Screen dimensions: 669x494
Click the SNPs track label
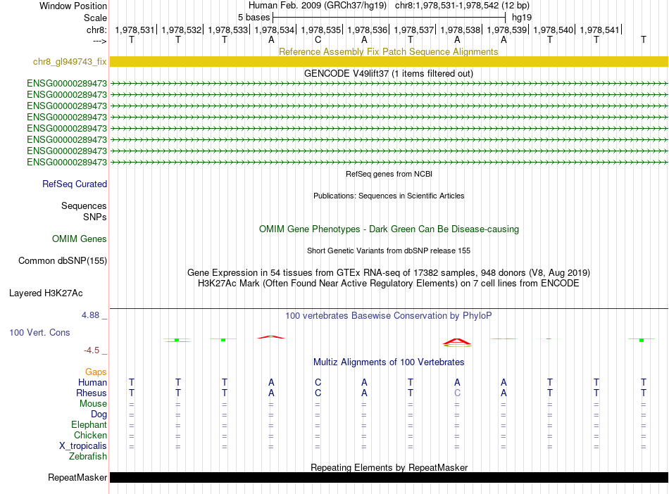pyautogui.click(x=95, y=217)
